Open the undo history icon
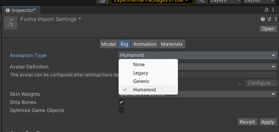 coord(102,1)
